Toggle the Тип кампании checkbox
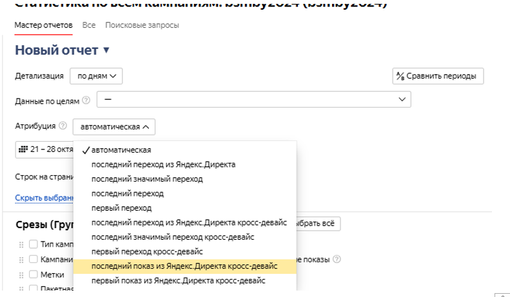The height and width of the screenshot is (297, 510). (34, 244)
